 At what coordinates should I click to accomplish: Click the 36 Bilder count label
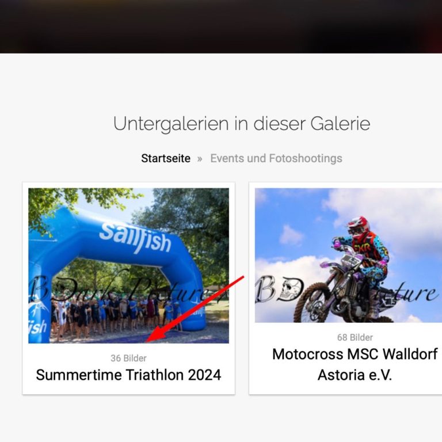pyautogui.click(x=128, y=359)
